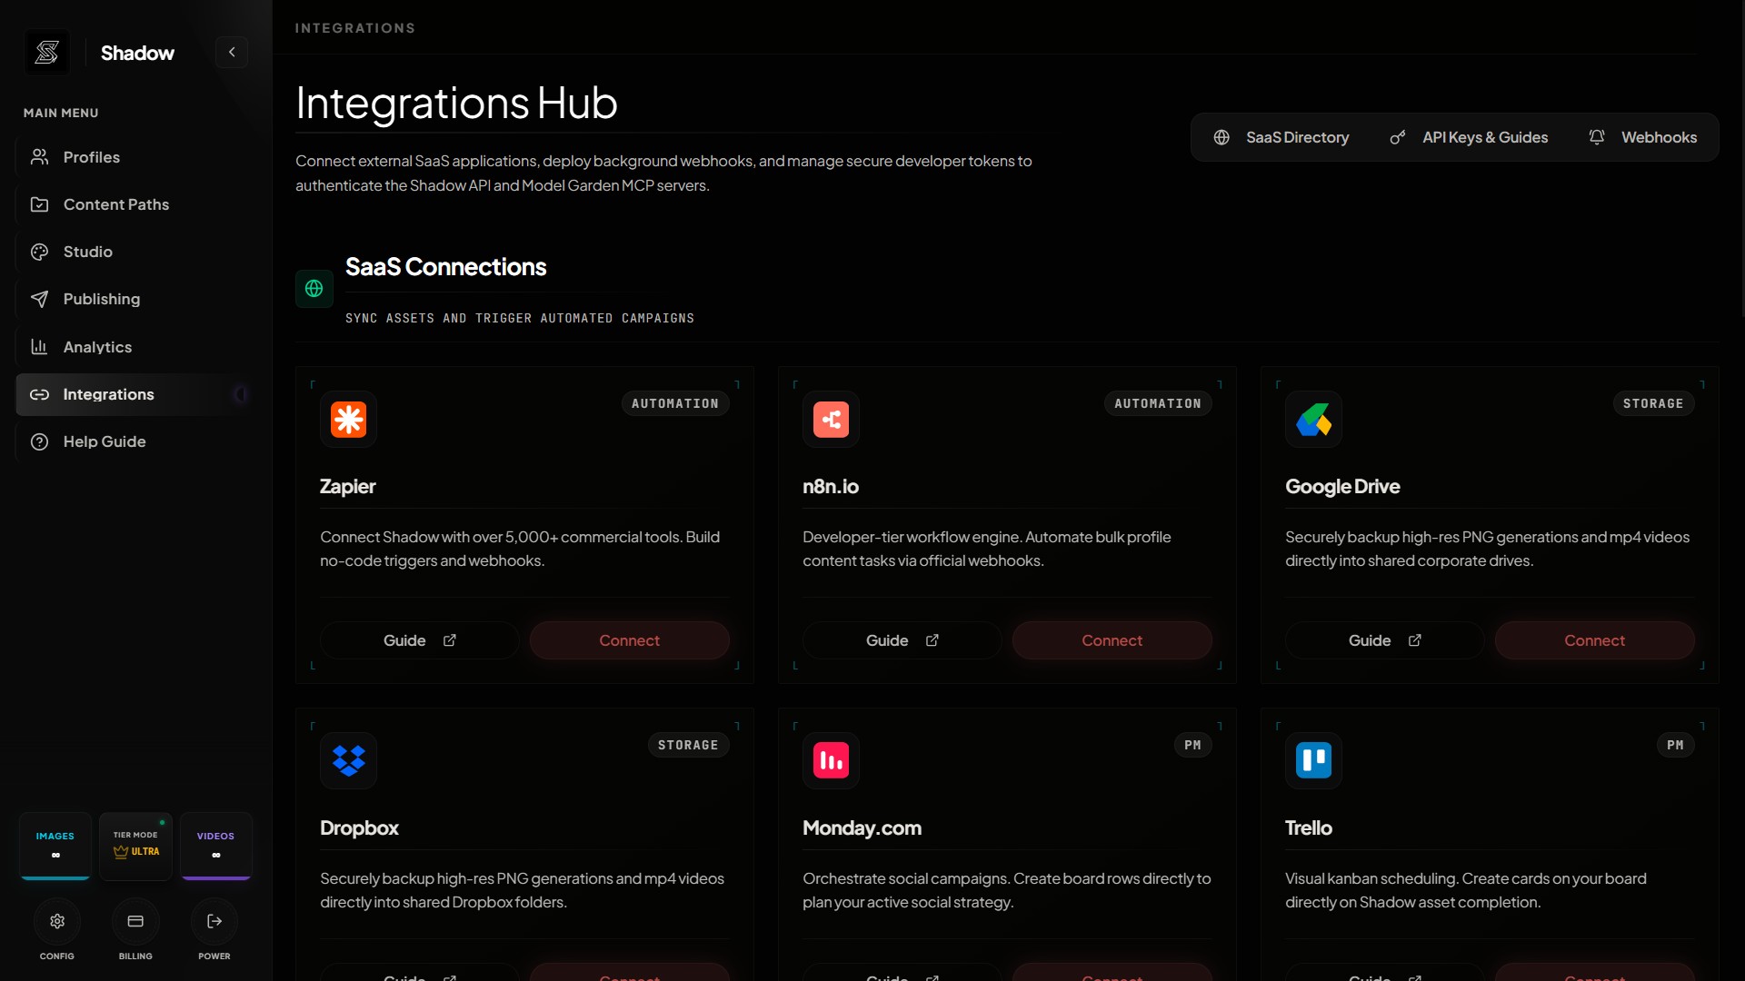The width and height of the screenshot is (1745, 981).
Task: Connect the Google Drive integration
Action: 1595,640
